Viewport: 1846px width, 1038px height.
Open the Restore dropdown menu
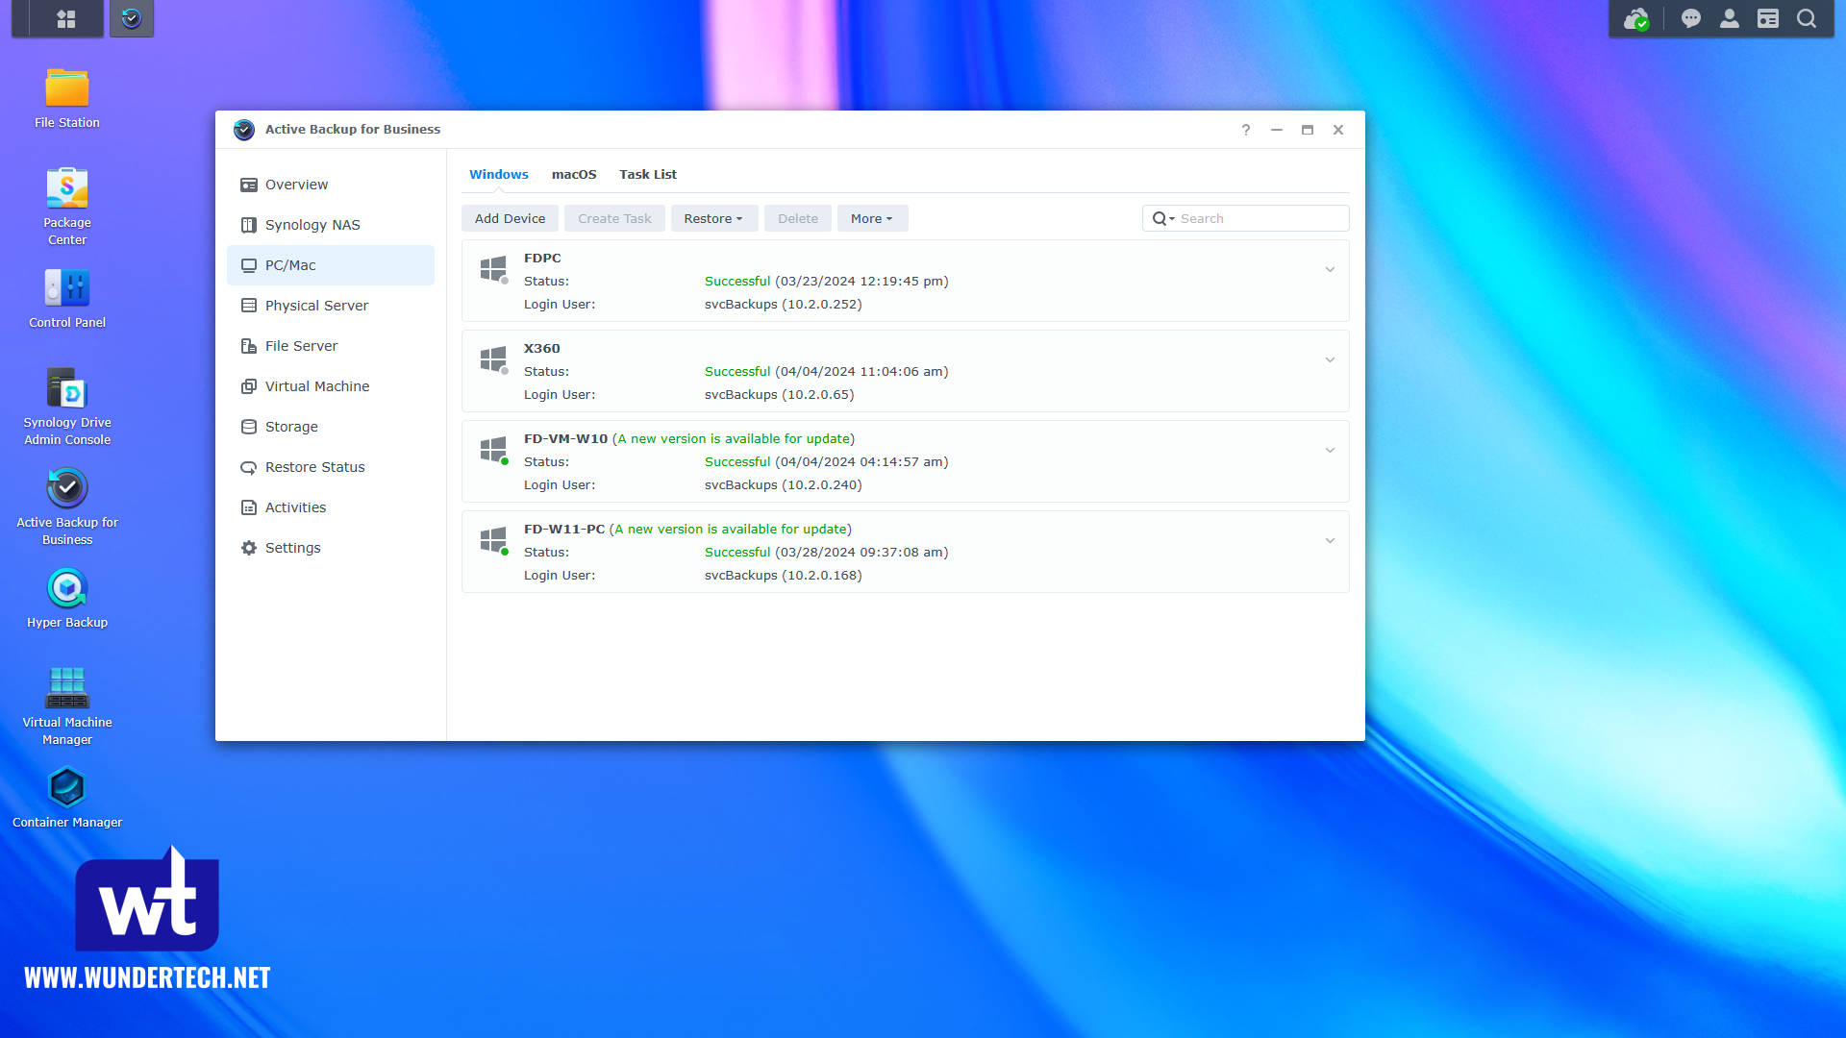click(713, 218)
